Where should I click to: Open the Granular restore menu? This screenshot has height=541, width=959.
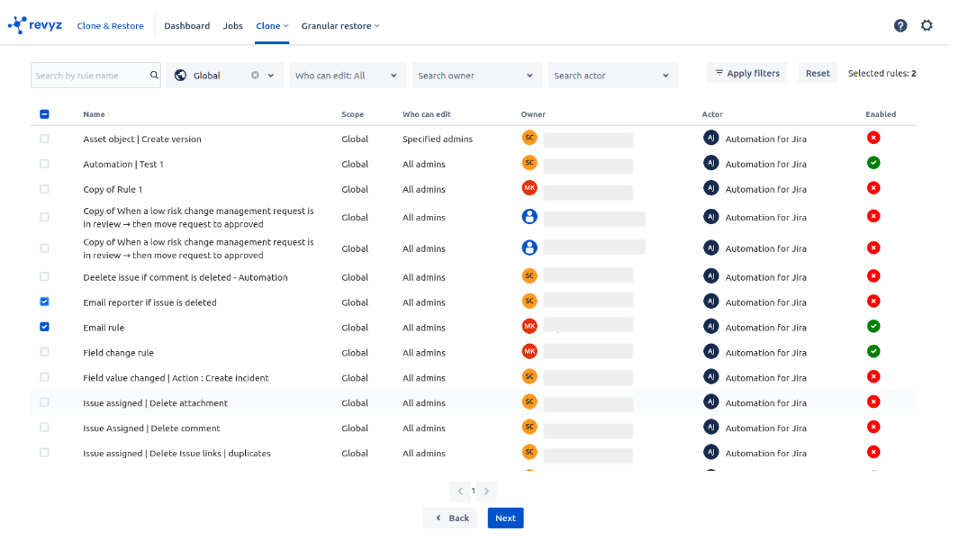[x=339, y=26]
